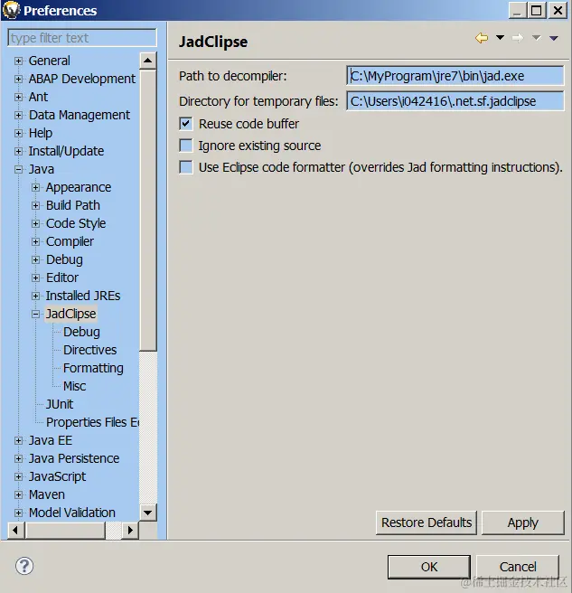The width and height of the screenshot is (572, 593).
Task: Click the back navigation arrow icon
Action: pyautogui.click(x=482, y=38)
